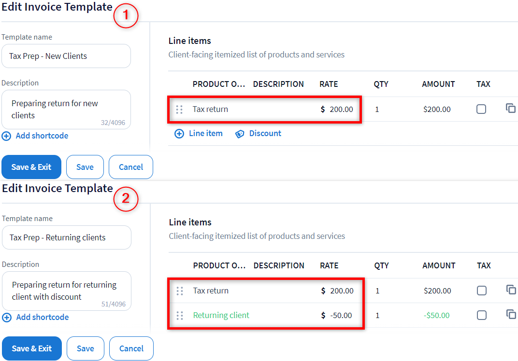
Task: Click the Tax Prep - Returning clients name field
Action: click(x=66, y=238)
